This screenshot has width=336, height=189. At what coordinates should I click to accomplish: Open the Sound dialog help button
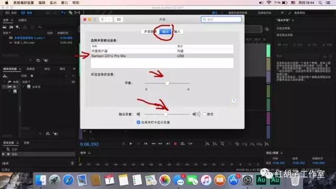click(234, 101)
